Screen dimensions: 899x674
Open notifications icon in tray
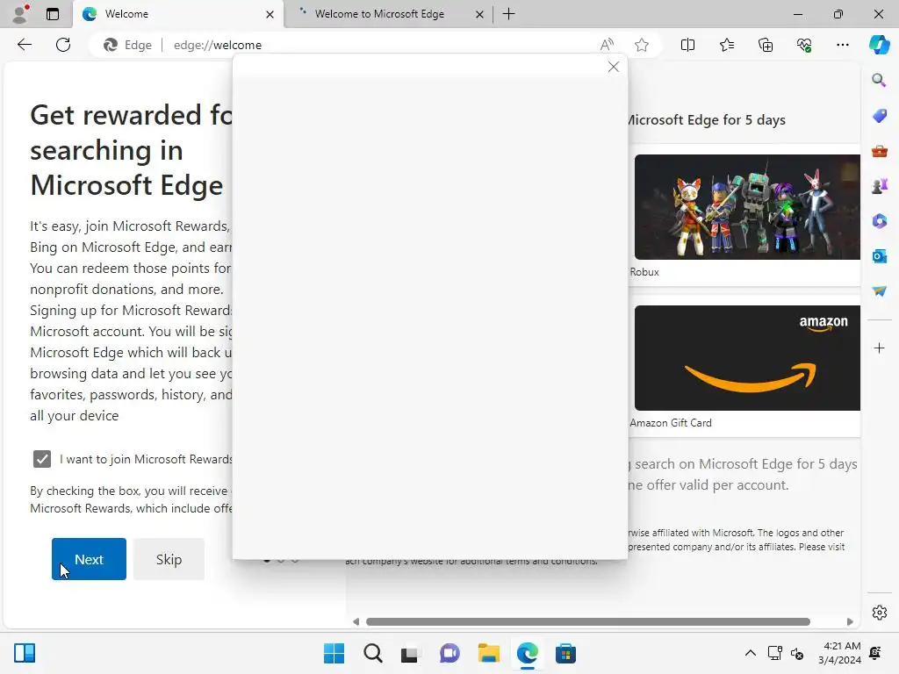pos(875,653)
